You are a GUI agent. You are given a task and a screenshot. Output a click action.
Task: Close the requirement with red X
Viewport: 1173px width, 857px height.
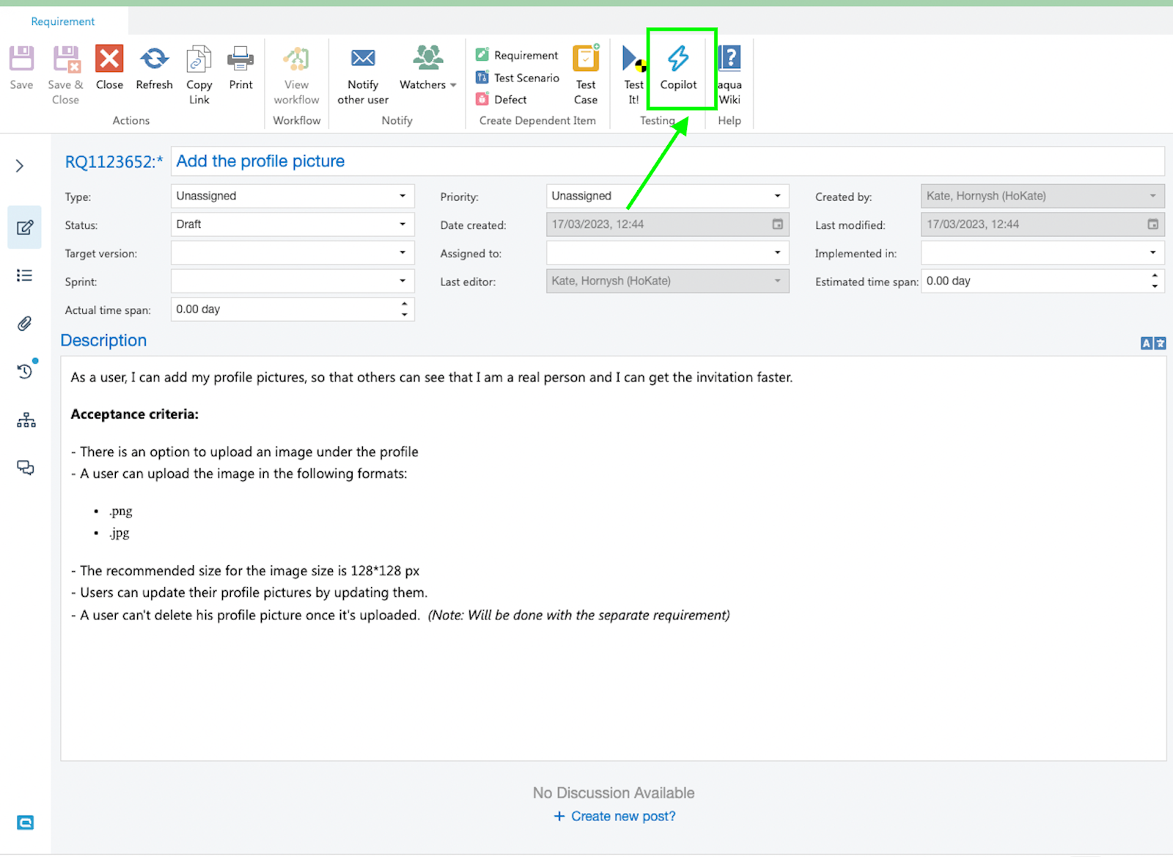[109, 59]
